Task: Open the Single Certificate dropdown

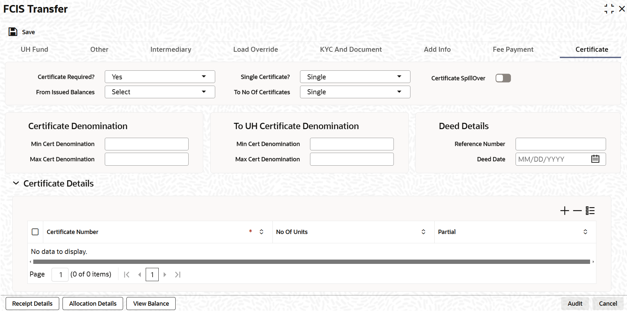Action: click(355, 77)
